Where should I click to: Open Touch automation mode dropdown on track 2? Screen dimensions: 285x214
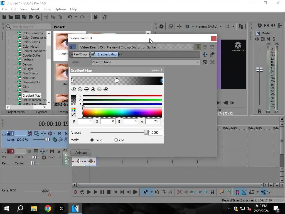click(x=60, y=157)
